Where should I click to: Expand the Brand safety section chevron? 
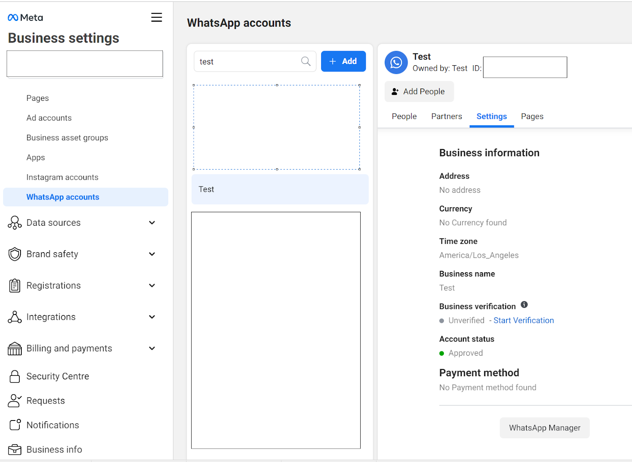pos(152,254)
